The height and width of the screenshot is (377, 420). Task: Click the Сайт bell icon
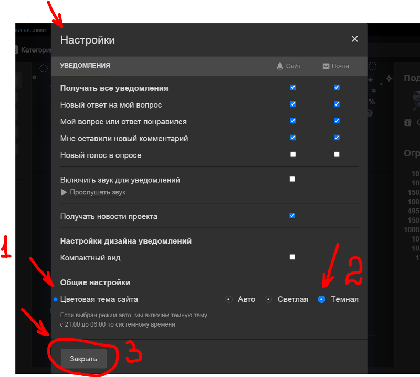(x=280, y=66)
